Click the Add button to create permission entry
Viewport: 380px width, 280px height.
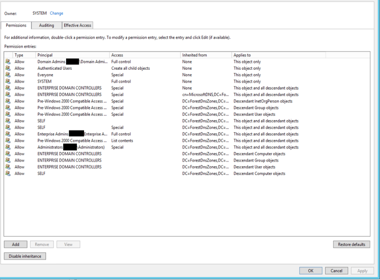coord(16,243)
